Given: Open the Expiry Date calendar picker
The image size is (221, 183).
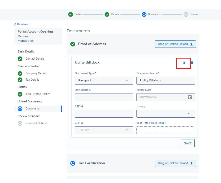Looking at the screenshot, I should point(190,97).
